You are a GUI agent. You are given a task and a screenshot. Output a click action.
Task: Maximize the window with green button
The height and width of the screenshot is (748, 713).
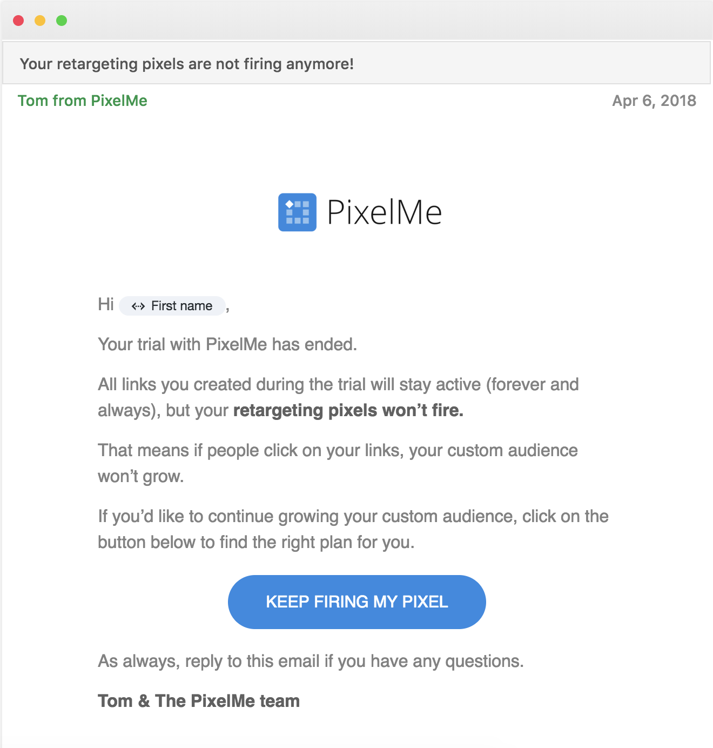(x=62, y=21)
